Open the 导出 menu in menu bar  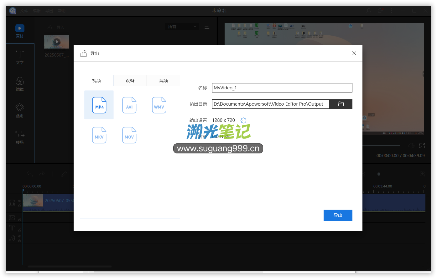(x=49, y=11)
